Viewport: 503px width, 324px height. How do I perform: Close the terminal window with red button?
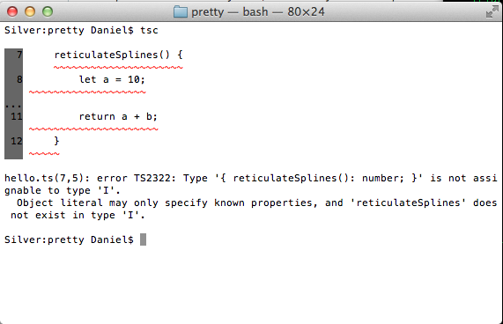12,11
